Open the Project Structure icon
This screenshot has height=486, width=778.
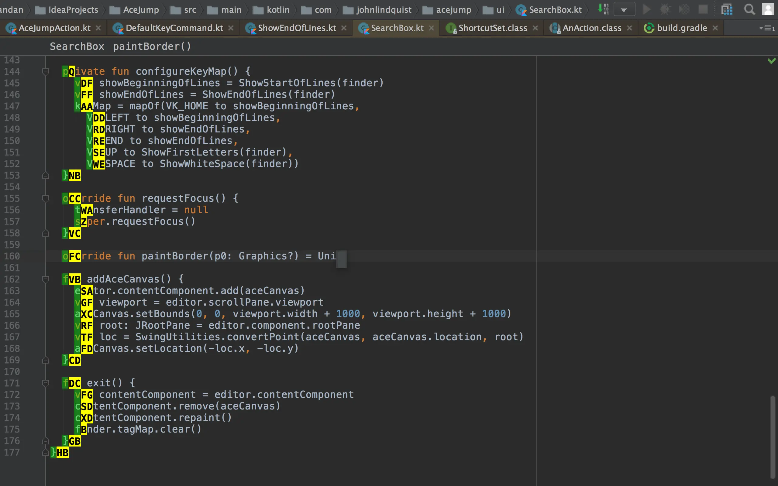727,10
